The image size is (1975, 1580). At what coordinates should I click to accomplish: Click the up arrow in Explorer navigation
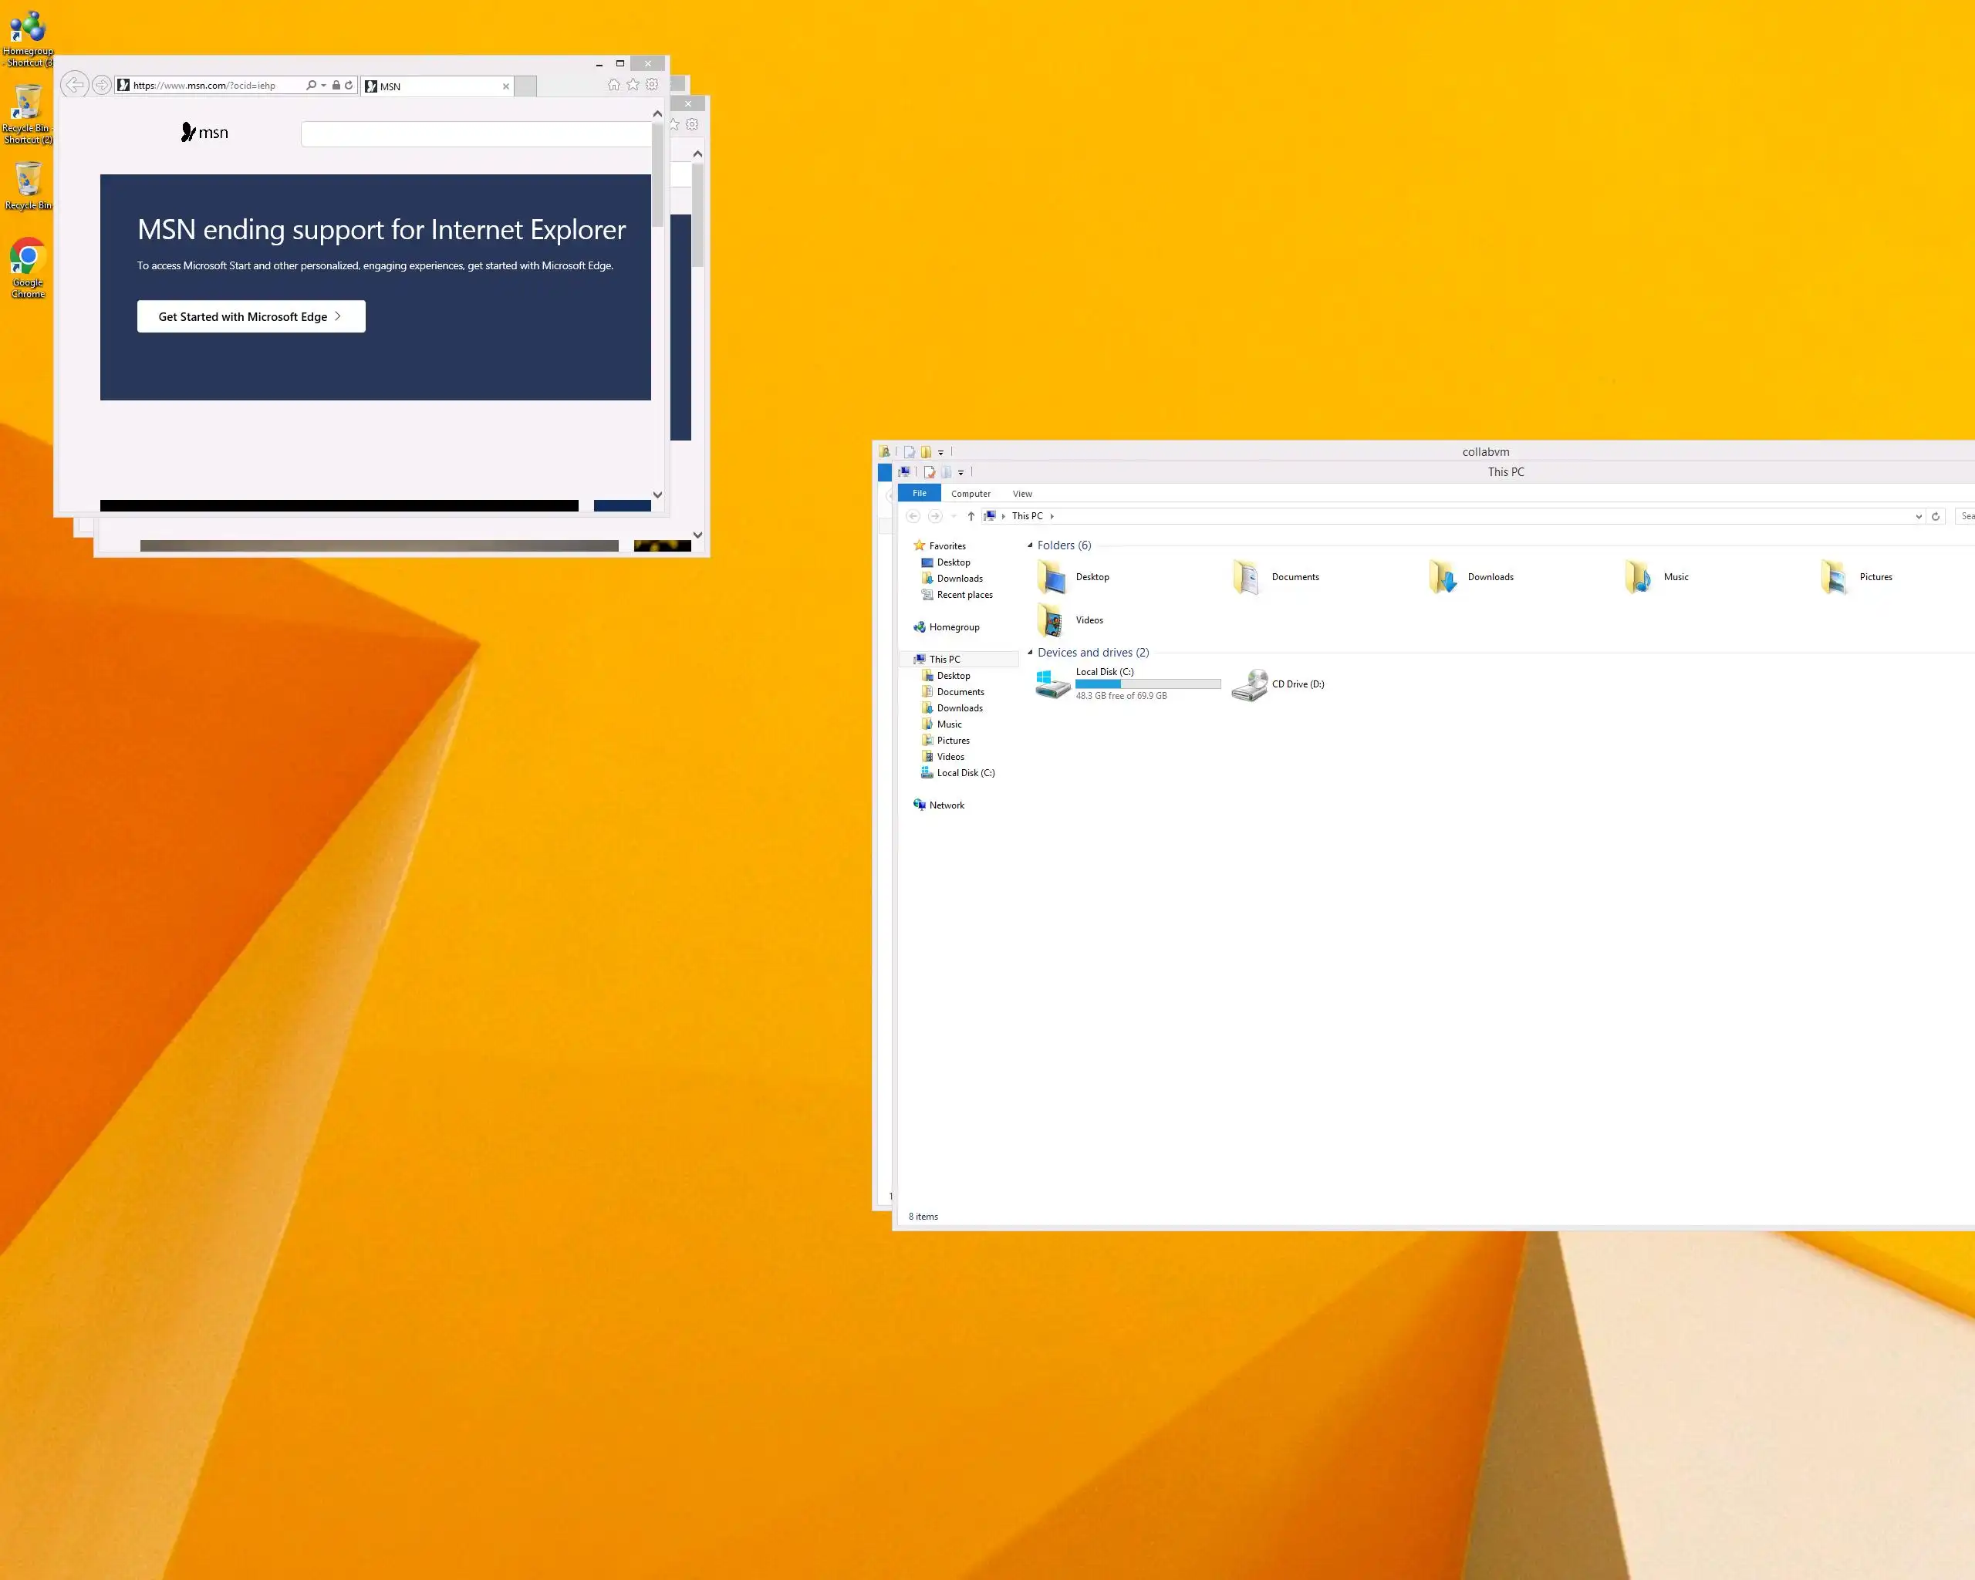(x=971, y=517)
